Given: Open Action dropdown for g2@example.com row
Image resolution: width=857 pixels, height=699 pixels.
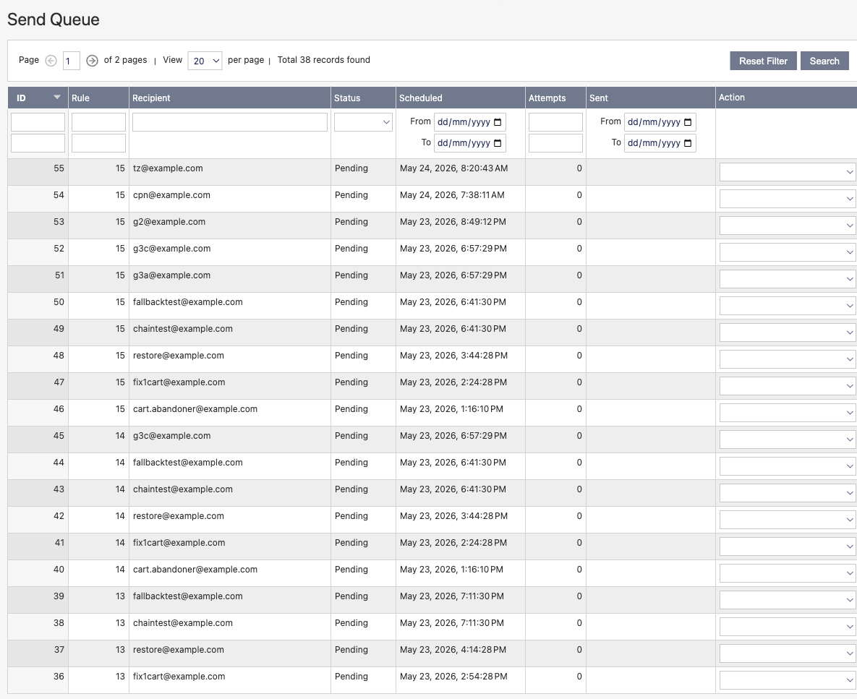Looking at the screenshot, I should pyautogui.click(x=788, y=226).
